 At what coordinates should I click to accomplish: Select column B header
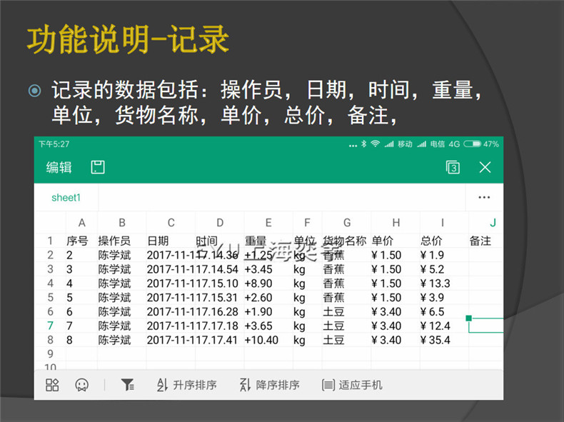point(122,223)
